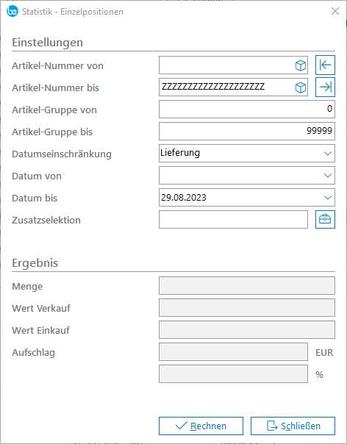Image resolution: width=347 pixels, height=444 pixels.
Task: Jump to first article with arrow-to-start button
Action: pos(325,65)
